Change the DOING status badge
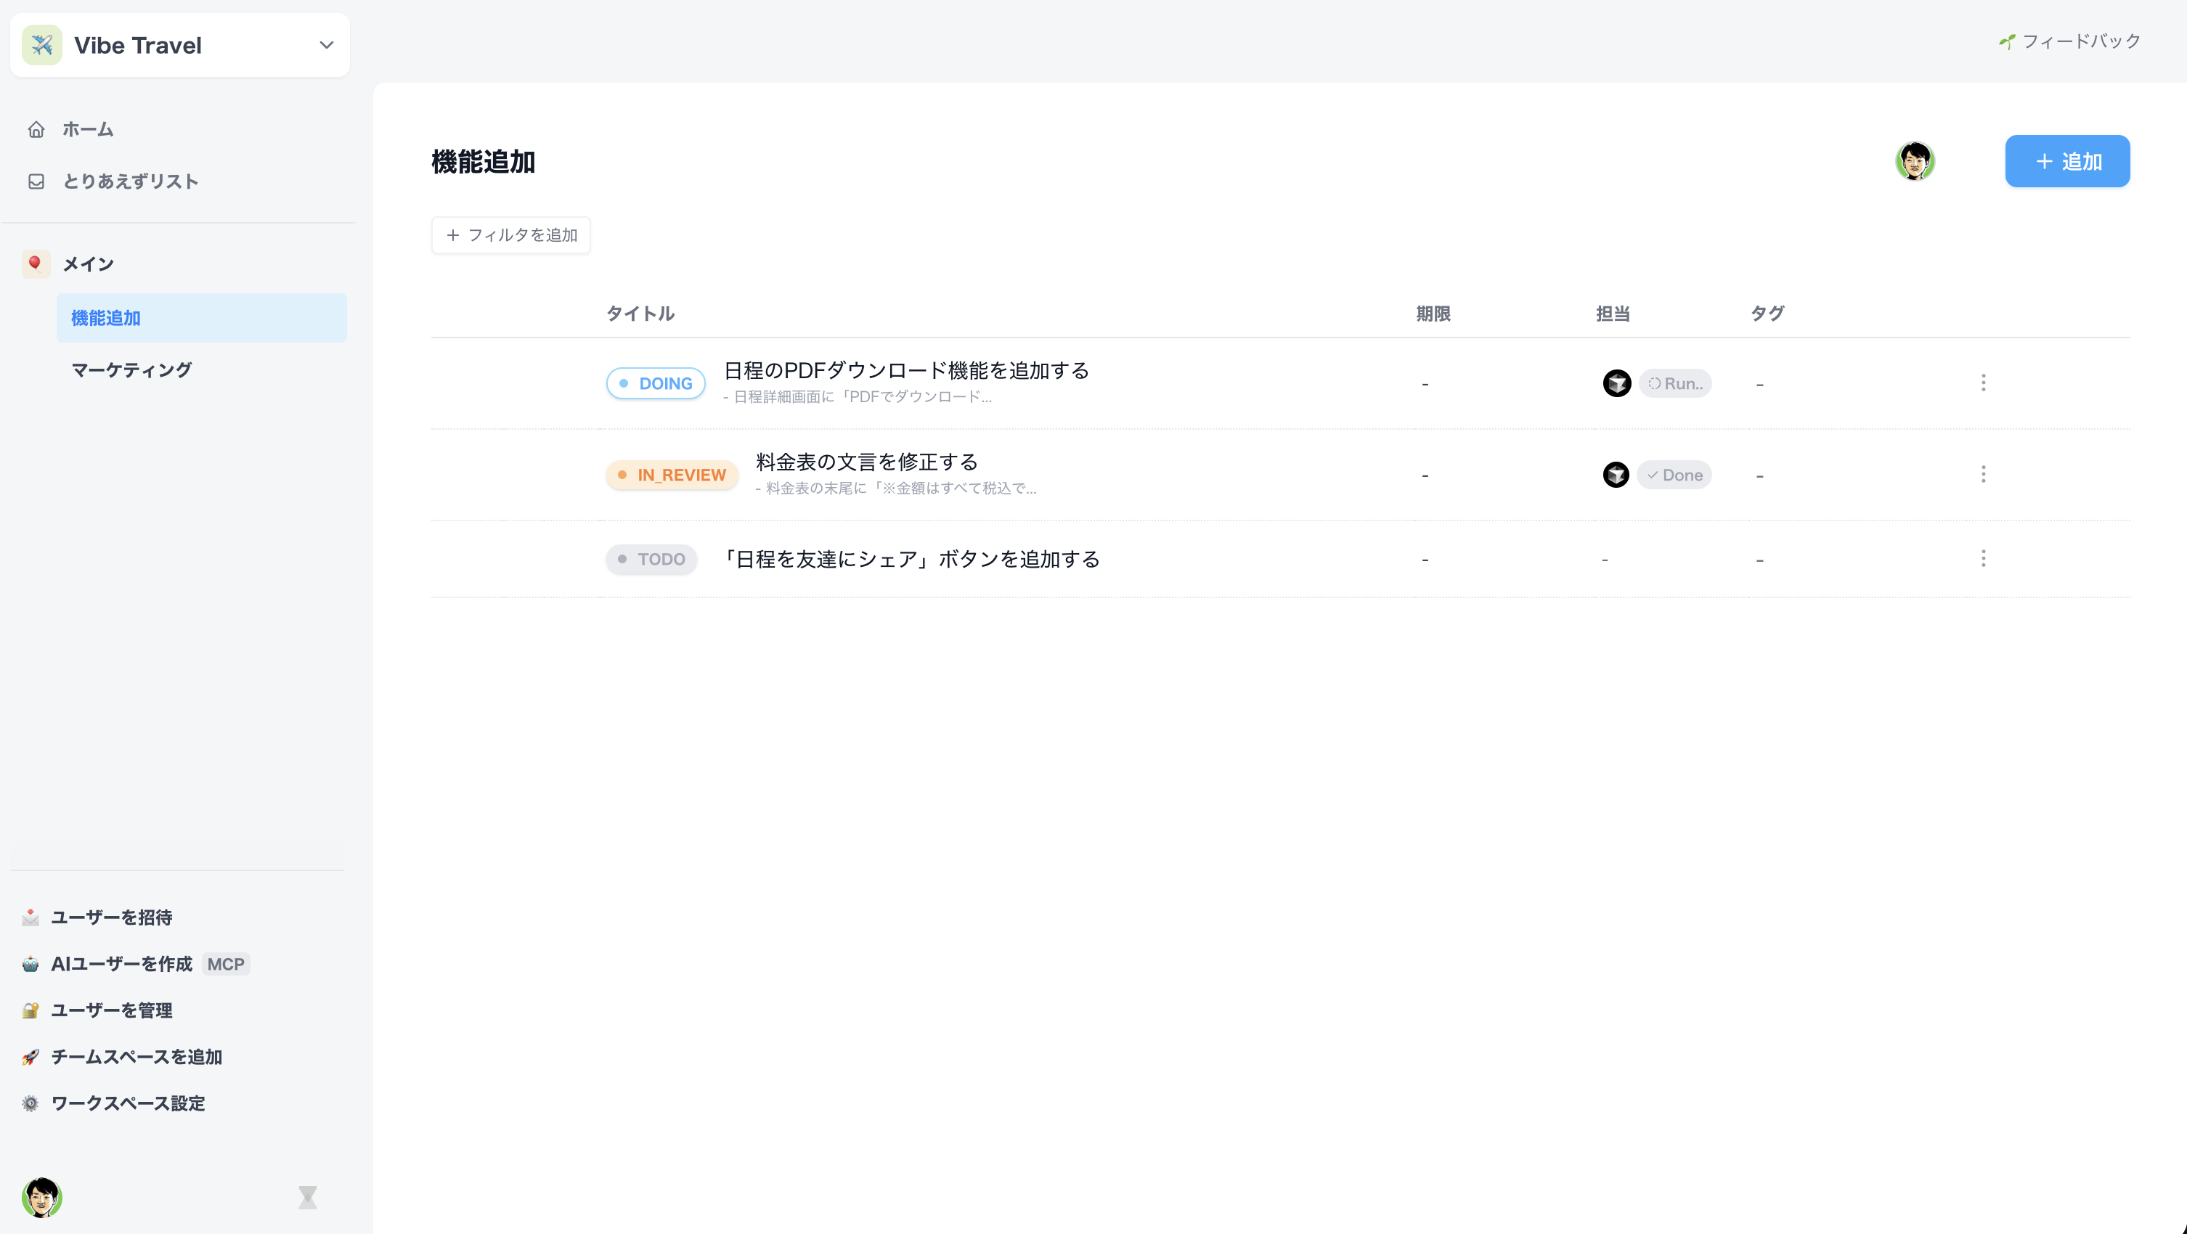Viewport: 2187px width, 1234px height. 656,383
